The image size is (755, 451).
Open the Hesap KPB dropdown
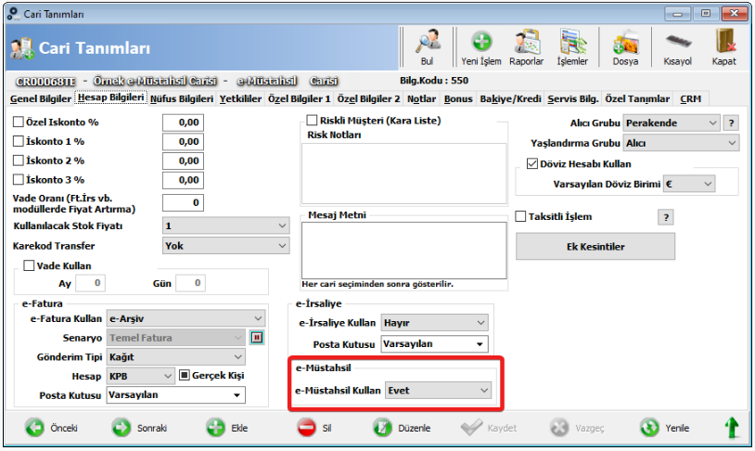(x=140, y=376)
